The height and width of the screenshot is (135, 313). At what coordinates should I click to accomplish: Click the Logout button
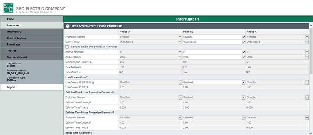pyautogui.click(x=32, y=87)
